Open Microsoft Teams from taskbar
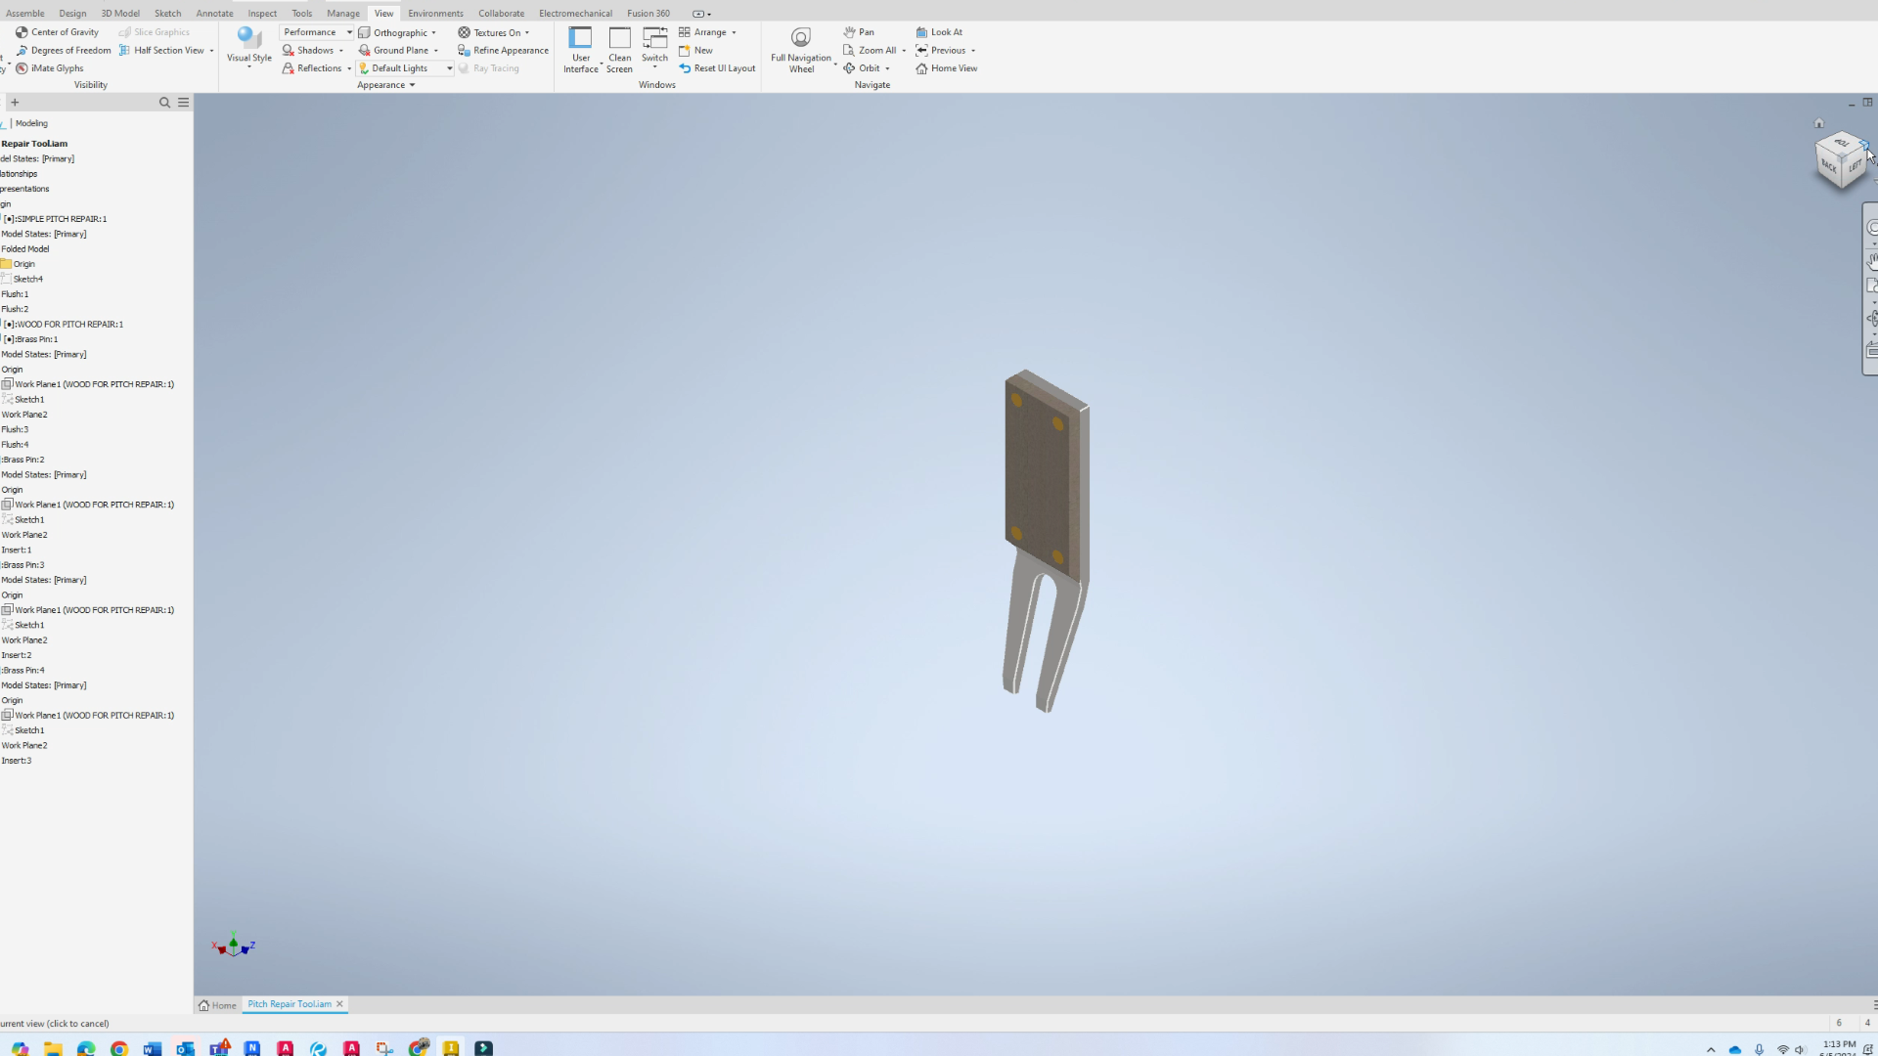This screenshot has height=1056, width=1878. pyautogui.click(x=219, y=1048)
